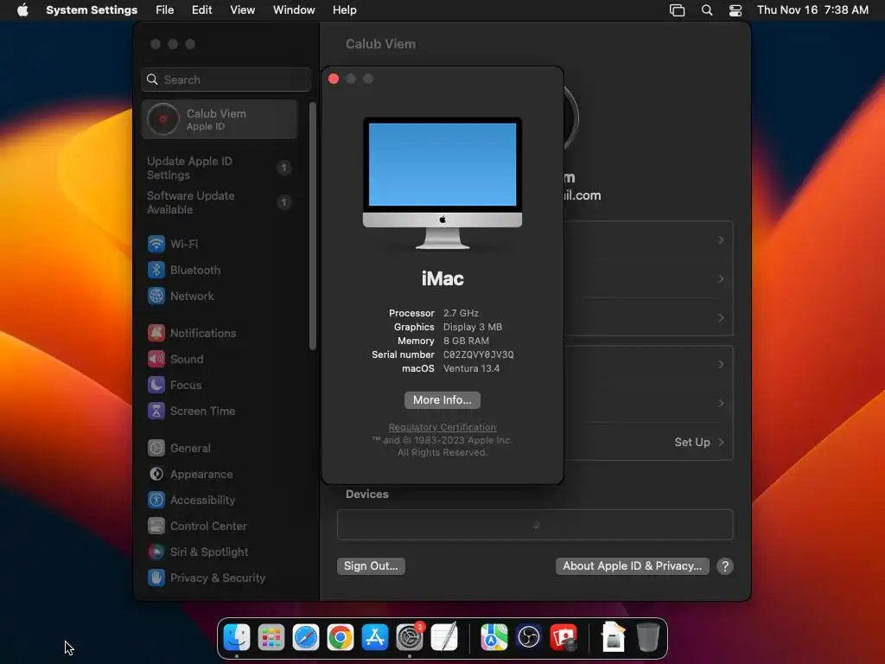The width and height of the screenshot is (885, 664).
Task: Open the Edit menu
Action: [201, 10]
